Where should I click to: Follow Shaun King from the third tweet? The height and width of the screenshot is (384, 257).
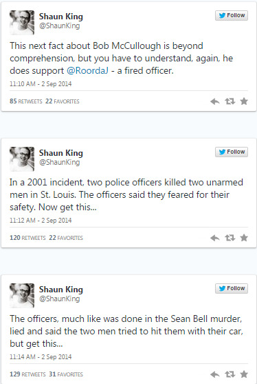click(x=232, y=288)
